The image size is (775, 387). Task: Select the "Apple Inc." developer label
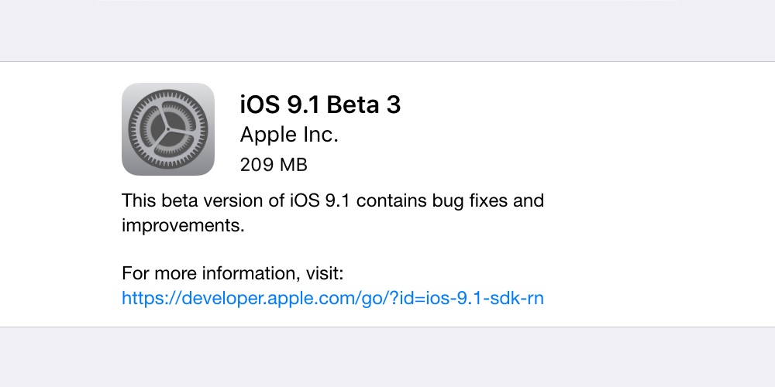click(x=289, y=135)
